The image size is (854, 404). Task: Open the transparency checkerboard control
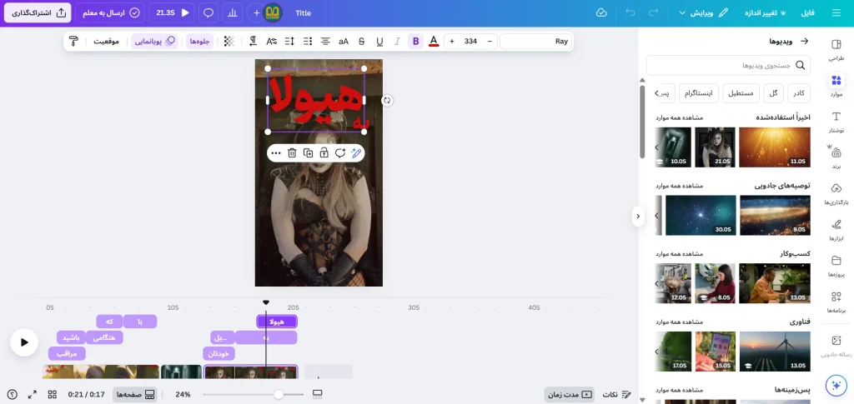229,42
